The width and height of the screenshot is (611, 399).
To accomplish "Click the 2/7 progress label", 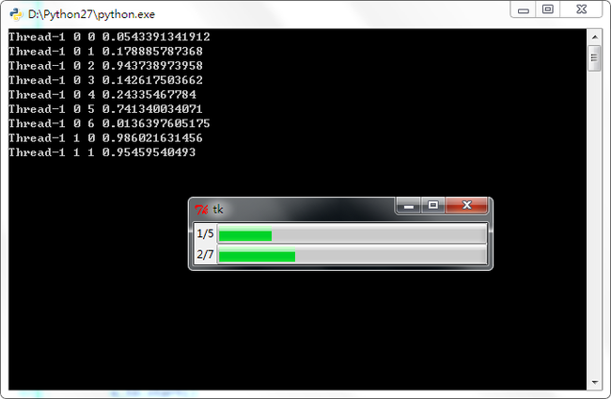I will point(205,254).
